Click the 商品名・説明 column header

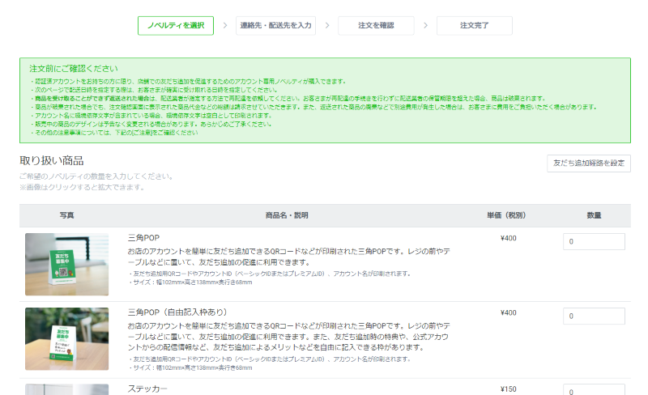coord(287,215)
